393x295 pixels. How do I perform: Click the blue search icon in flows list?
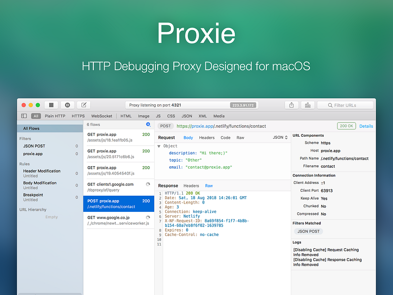pyautogui.click(x=148, y=124)
